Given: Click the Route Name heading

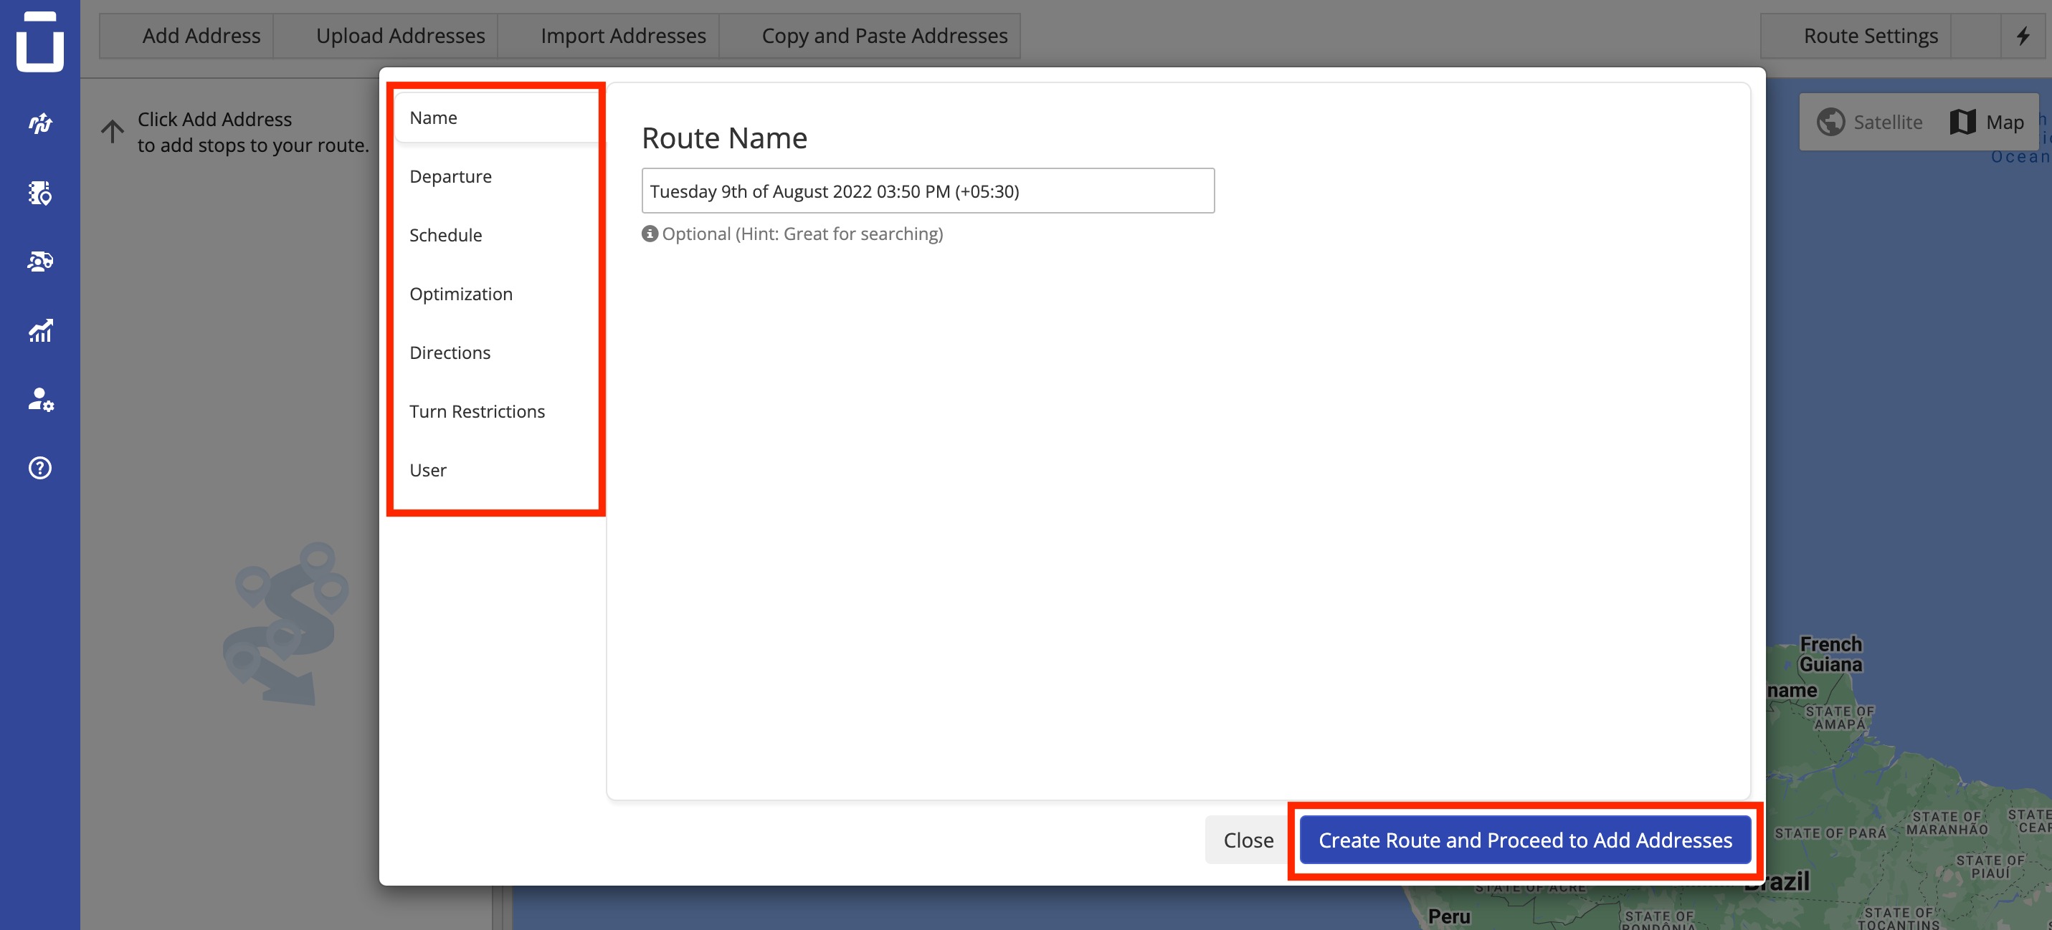Looking at the screenshot, I should pyautogui.click(x=724, y=138).
